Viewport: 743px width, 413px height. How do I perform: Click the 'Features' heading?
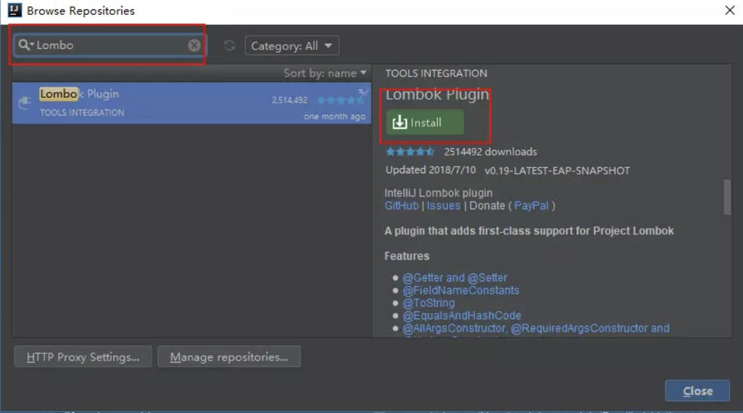pyautogui.click(x=407, y=256)
